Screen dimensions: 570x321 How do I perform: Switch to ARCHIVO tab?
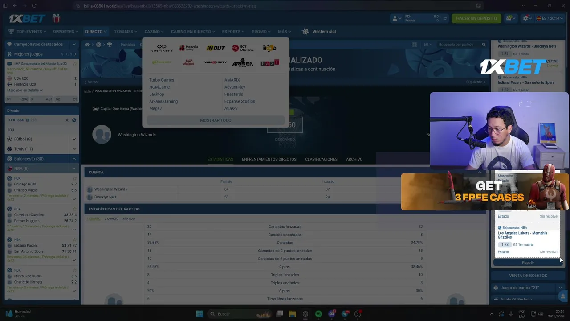tap(354, 159)
